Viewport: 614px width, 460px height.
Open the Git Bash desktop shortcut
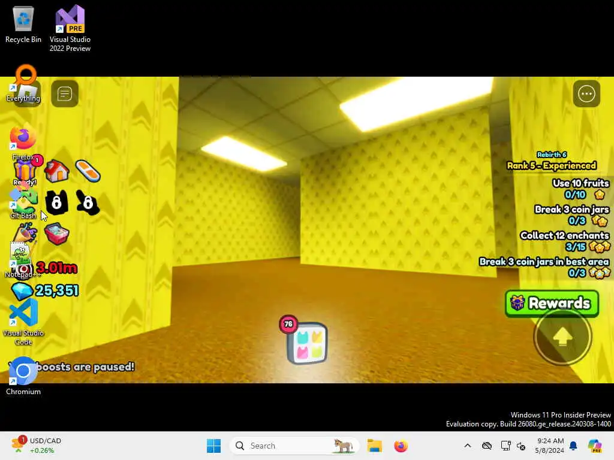(23, 204)
